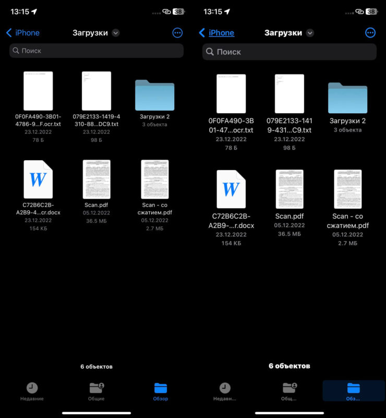Open the Загрузки 2 folder in left screen
This screenshot has width=386, height=418.
tap(154, 95)
